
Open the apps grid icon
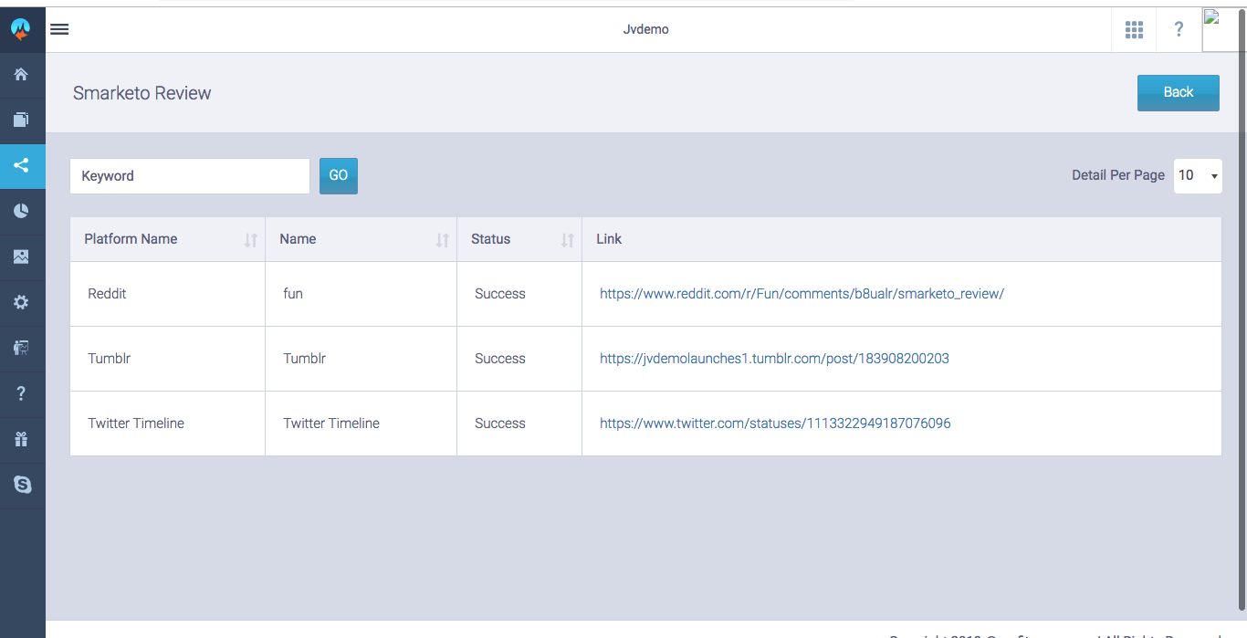(1134, 30)
